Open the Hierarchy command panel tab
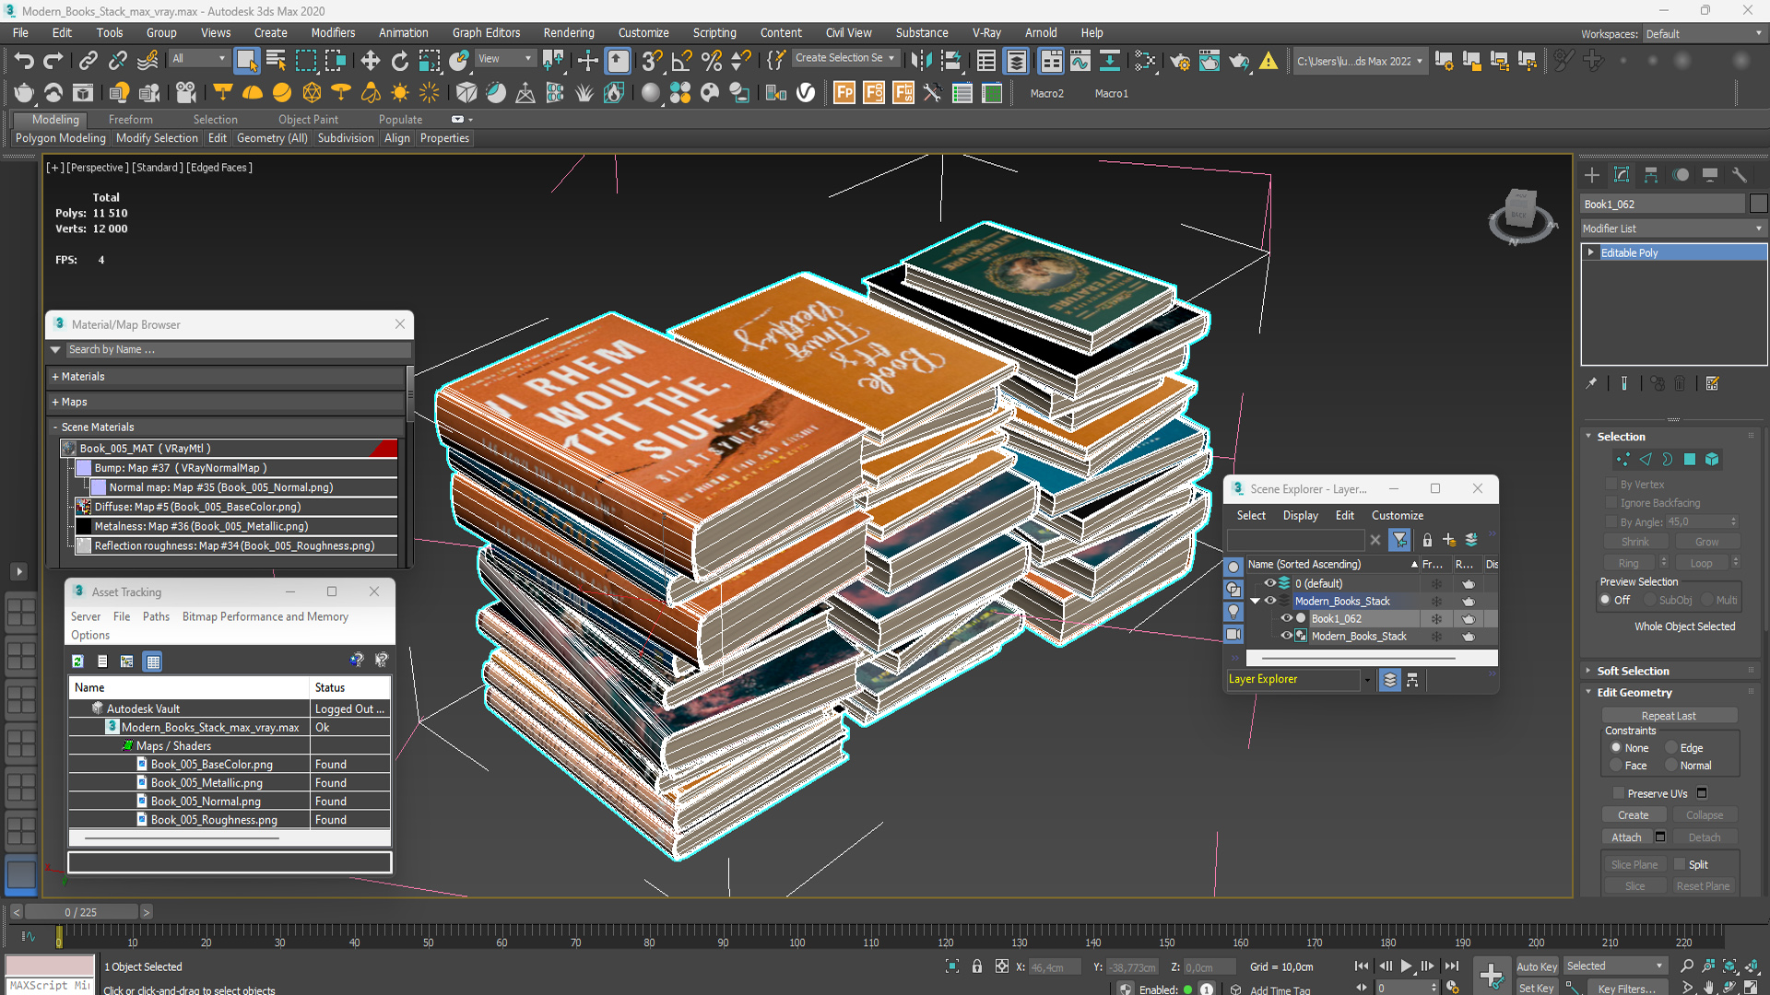1770x995 pixels. (x=1651, y=175)
